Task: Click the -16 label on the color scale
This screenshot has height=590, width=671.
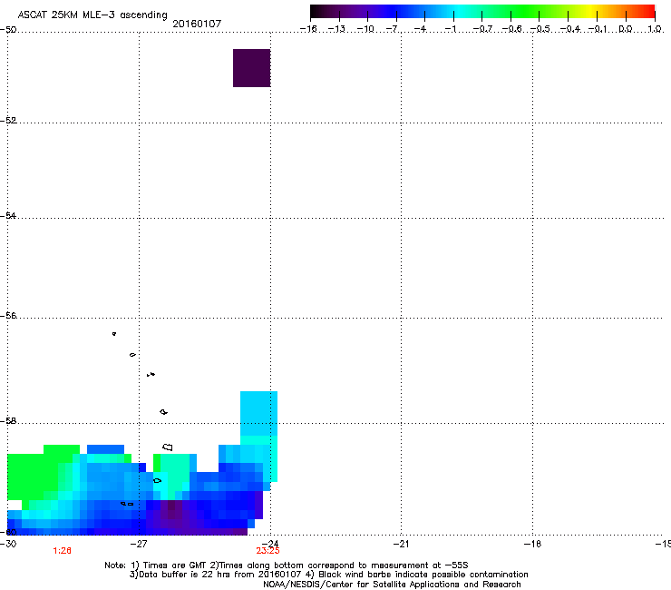Action: point(308,29)
